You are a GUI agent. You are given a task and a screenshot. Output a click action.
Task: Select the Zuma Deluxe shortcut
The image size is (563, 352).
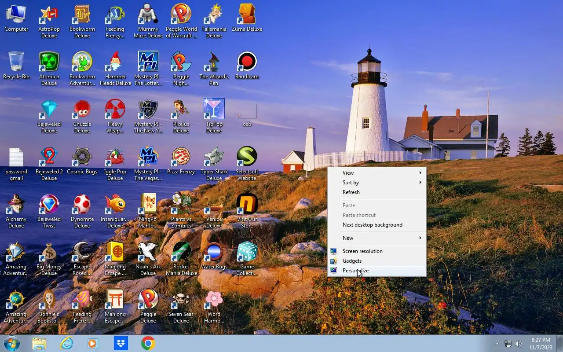click(247, 18)
